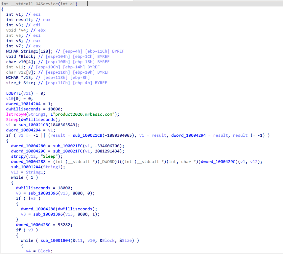Click the OAService function name in the signature

[x=47, y=4]
